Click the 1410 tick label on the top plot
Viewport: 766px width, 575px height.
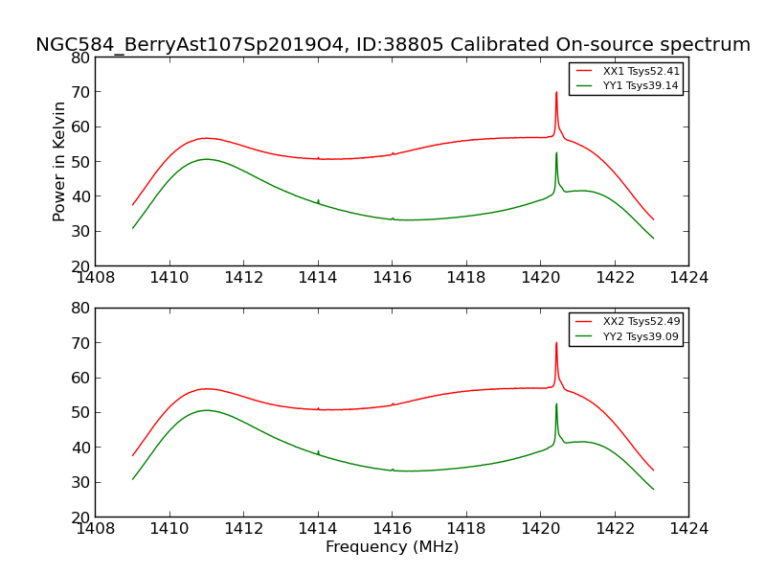click(169, 278)
